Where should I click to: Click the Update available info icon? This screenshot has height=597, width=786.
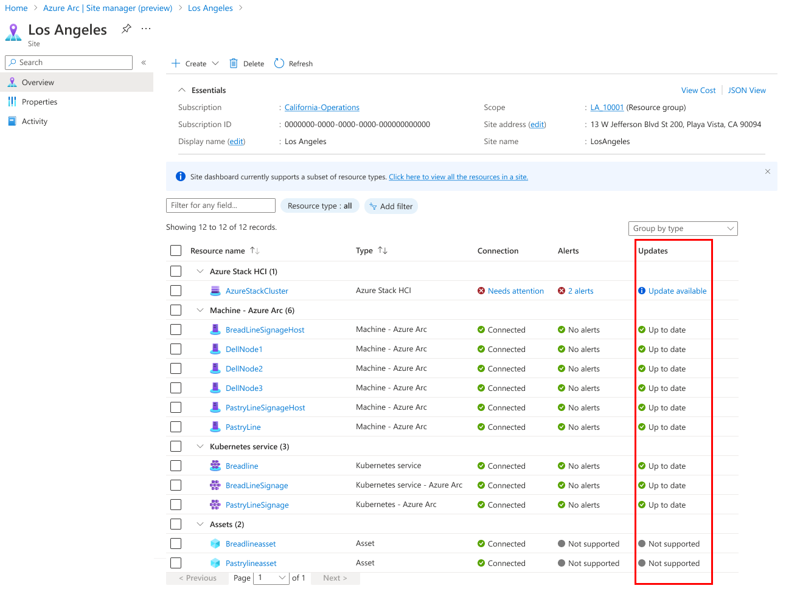(x=642, y=291)
